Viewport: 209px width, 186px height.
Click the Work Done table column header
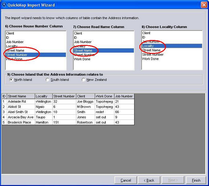click(104, 96)
